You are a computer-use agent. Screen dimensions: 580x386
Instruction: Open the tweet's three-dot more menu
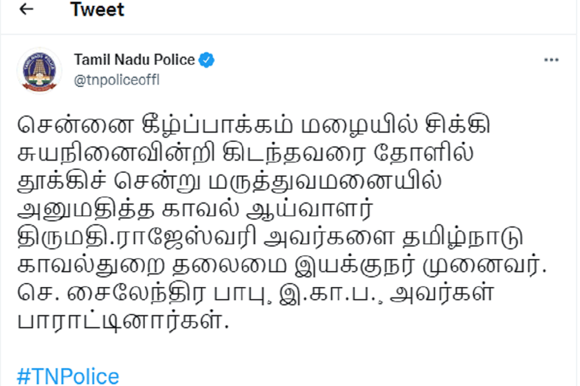(551, 60)
